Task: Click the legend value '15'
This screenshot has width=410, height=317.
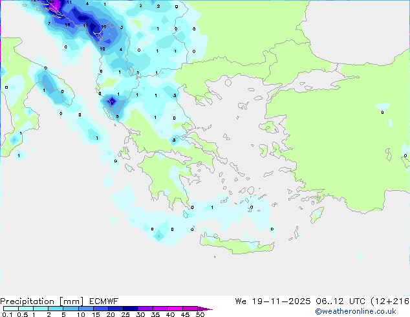Action: tap(96, 314)
